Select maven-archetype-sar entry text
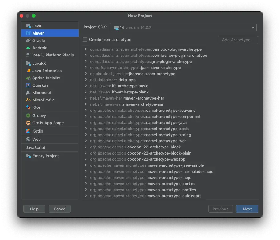The width and height of the screenshot is (280, 240). click(x=127, y=104)
